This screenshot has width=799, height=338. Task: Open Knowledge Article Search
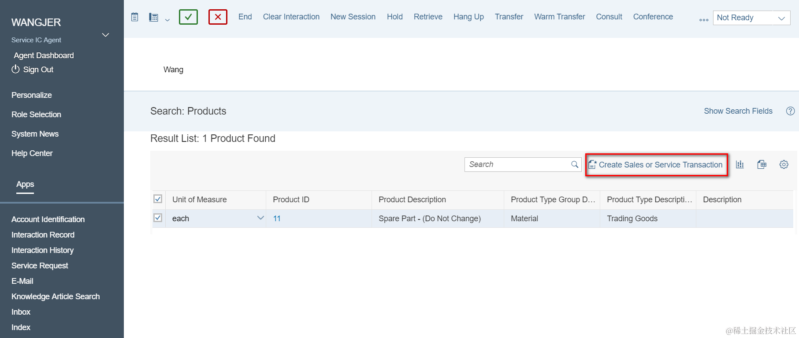coord(56,297)
